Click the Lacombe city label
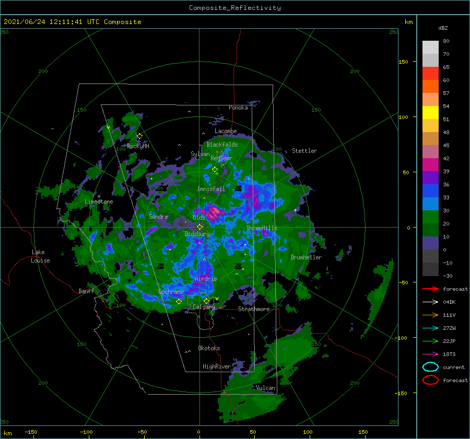The height and width of the screenshot is (439, 470). click(226, 131)
